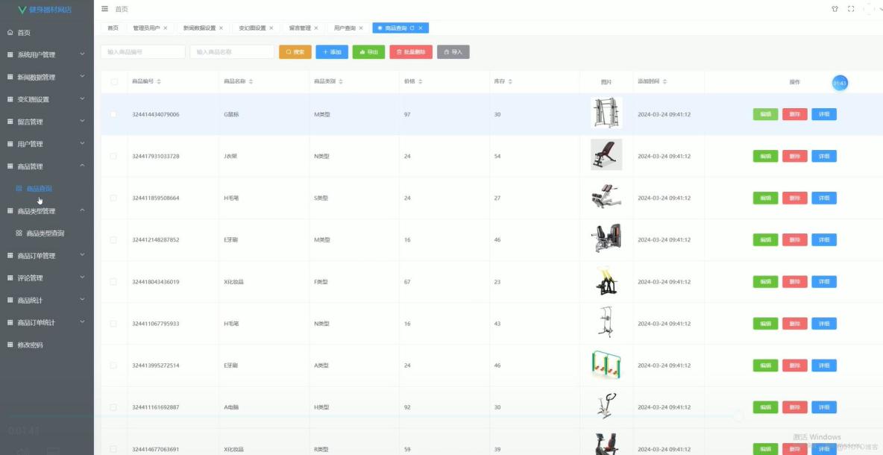Select the fullscreen icon in top right corner

coord(850,9)
